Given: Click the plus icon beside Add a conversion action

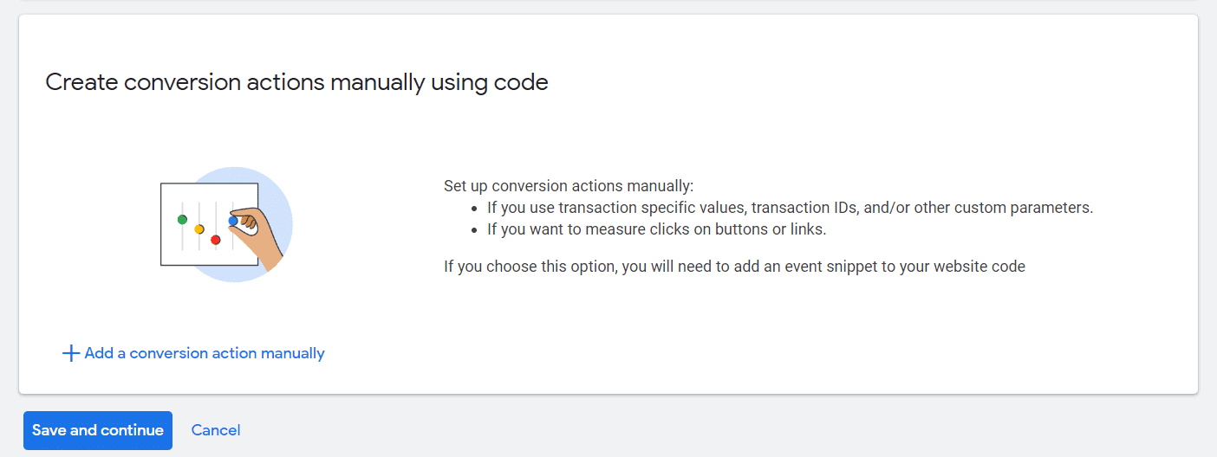Looking at the screenshot, I should pos(71,353).
